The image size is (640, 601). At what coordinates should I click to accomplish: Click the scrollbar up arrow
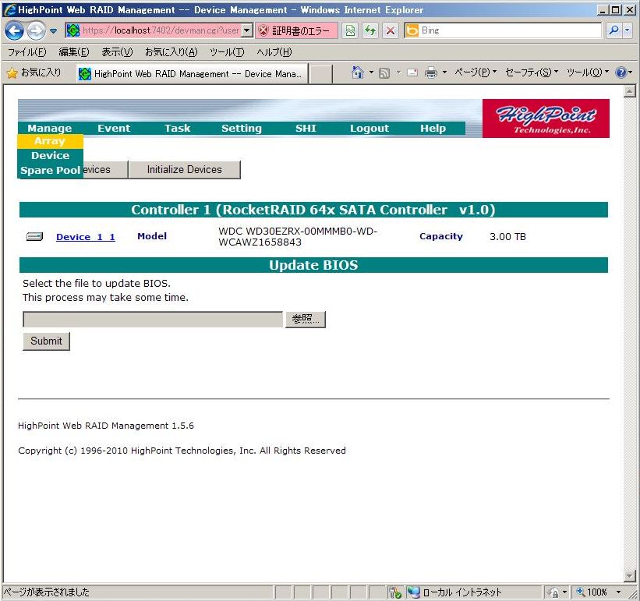point(630,91)
